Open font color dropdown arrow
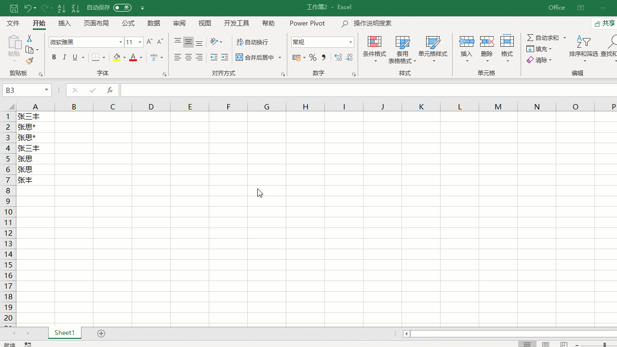Viewport: 617px width, 347px height. pos(141,58)
